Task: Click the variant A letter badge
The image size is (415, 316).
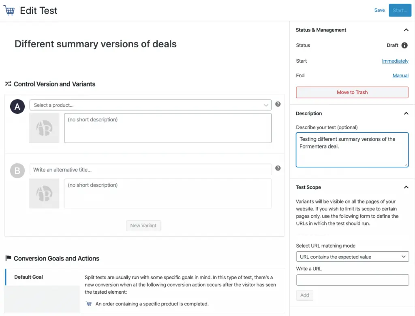Action: tap(17, 106)
